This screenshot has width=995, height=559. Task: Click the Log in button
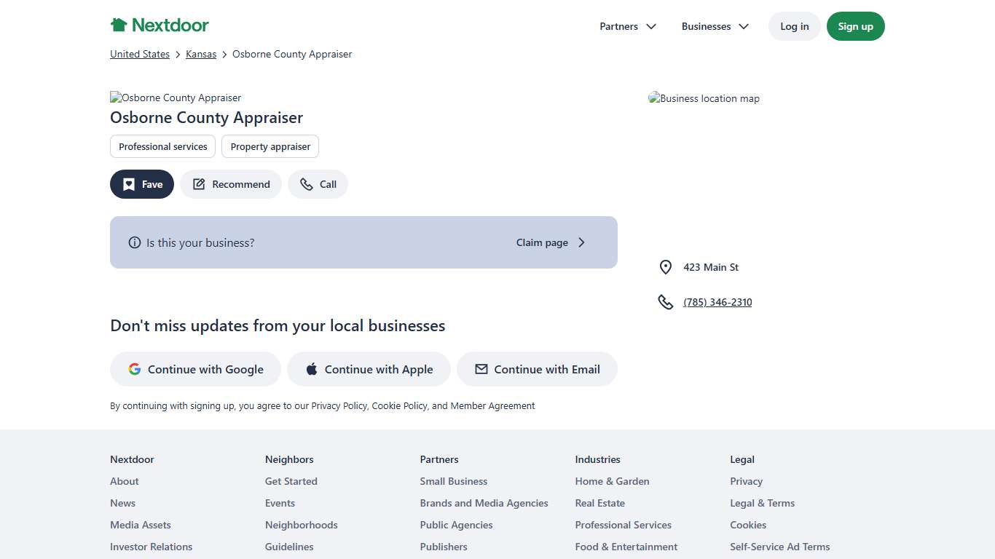(x=794, y=26)
